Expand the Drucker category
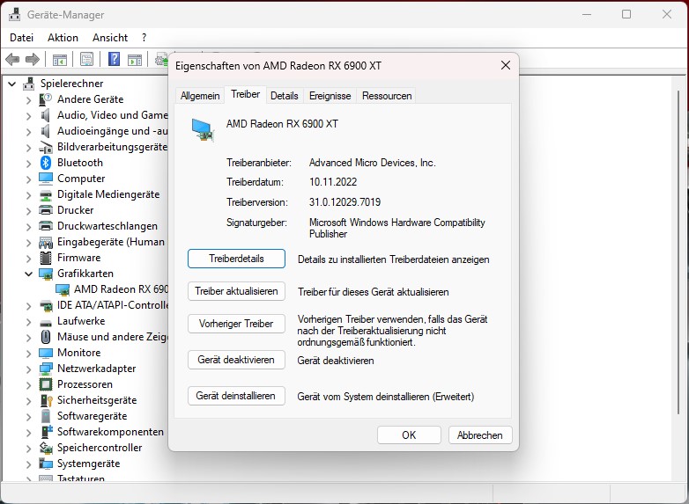 click(28, 210)
